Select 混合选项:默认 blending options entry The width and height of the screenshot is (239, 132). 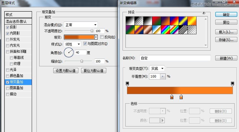click(18, 22)
